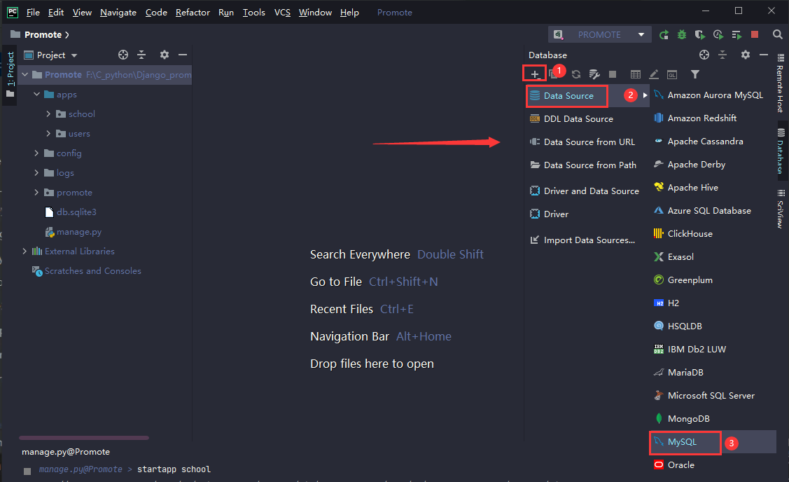Collapse the Promote root folder

(x=25, y=74)
